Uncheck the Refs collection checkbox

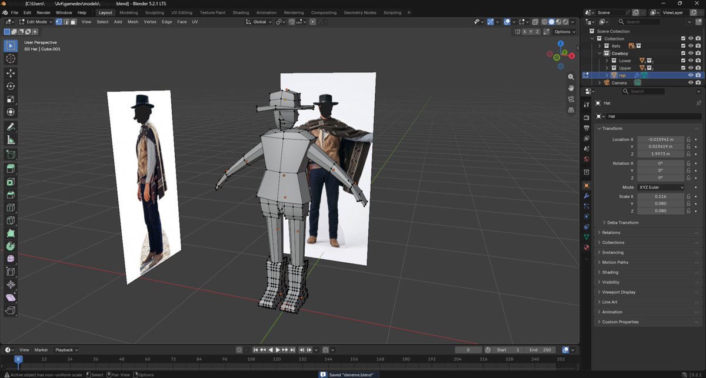[x=683, y=46]
